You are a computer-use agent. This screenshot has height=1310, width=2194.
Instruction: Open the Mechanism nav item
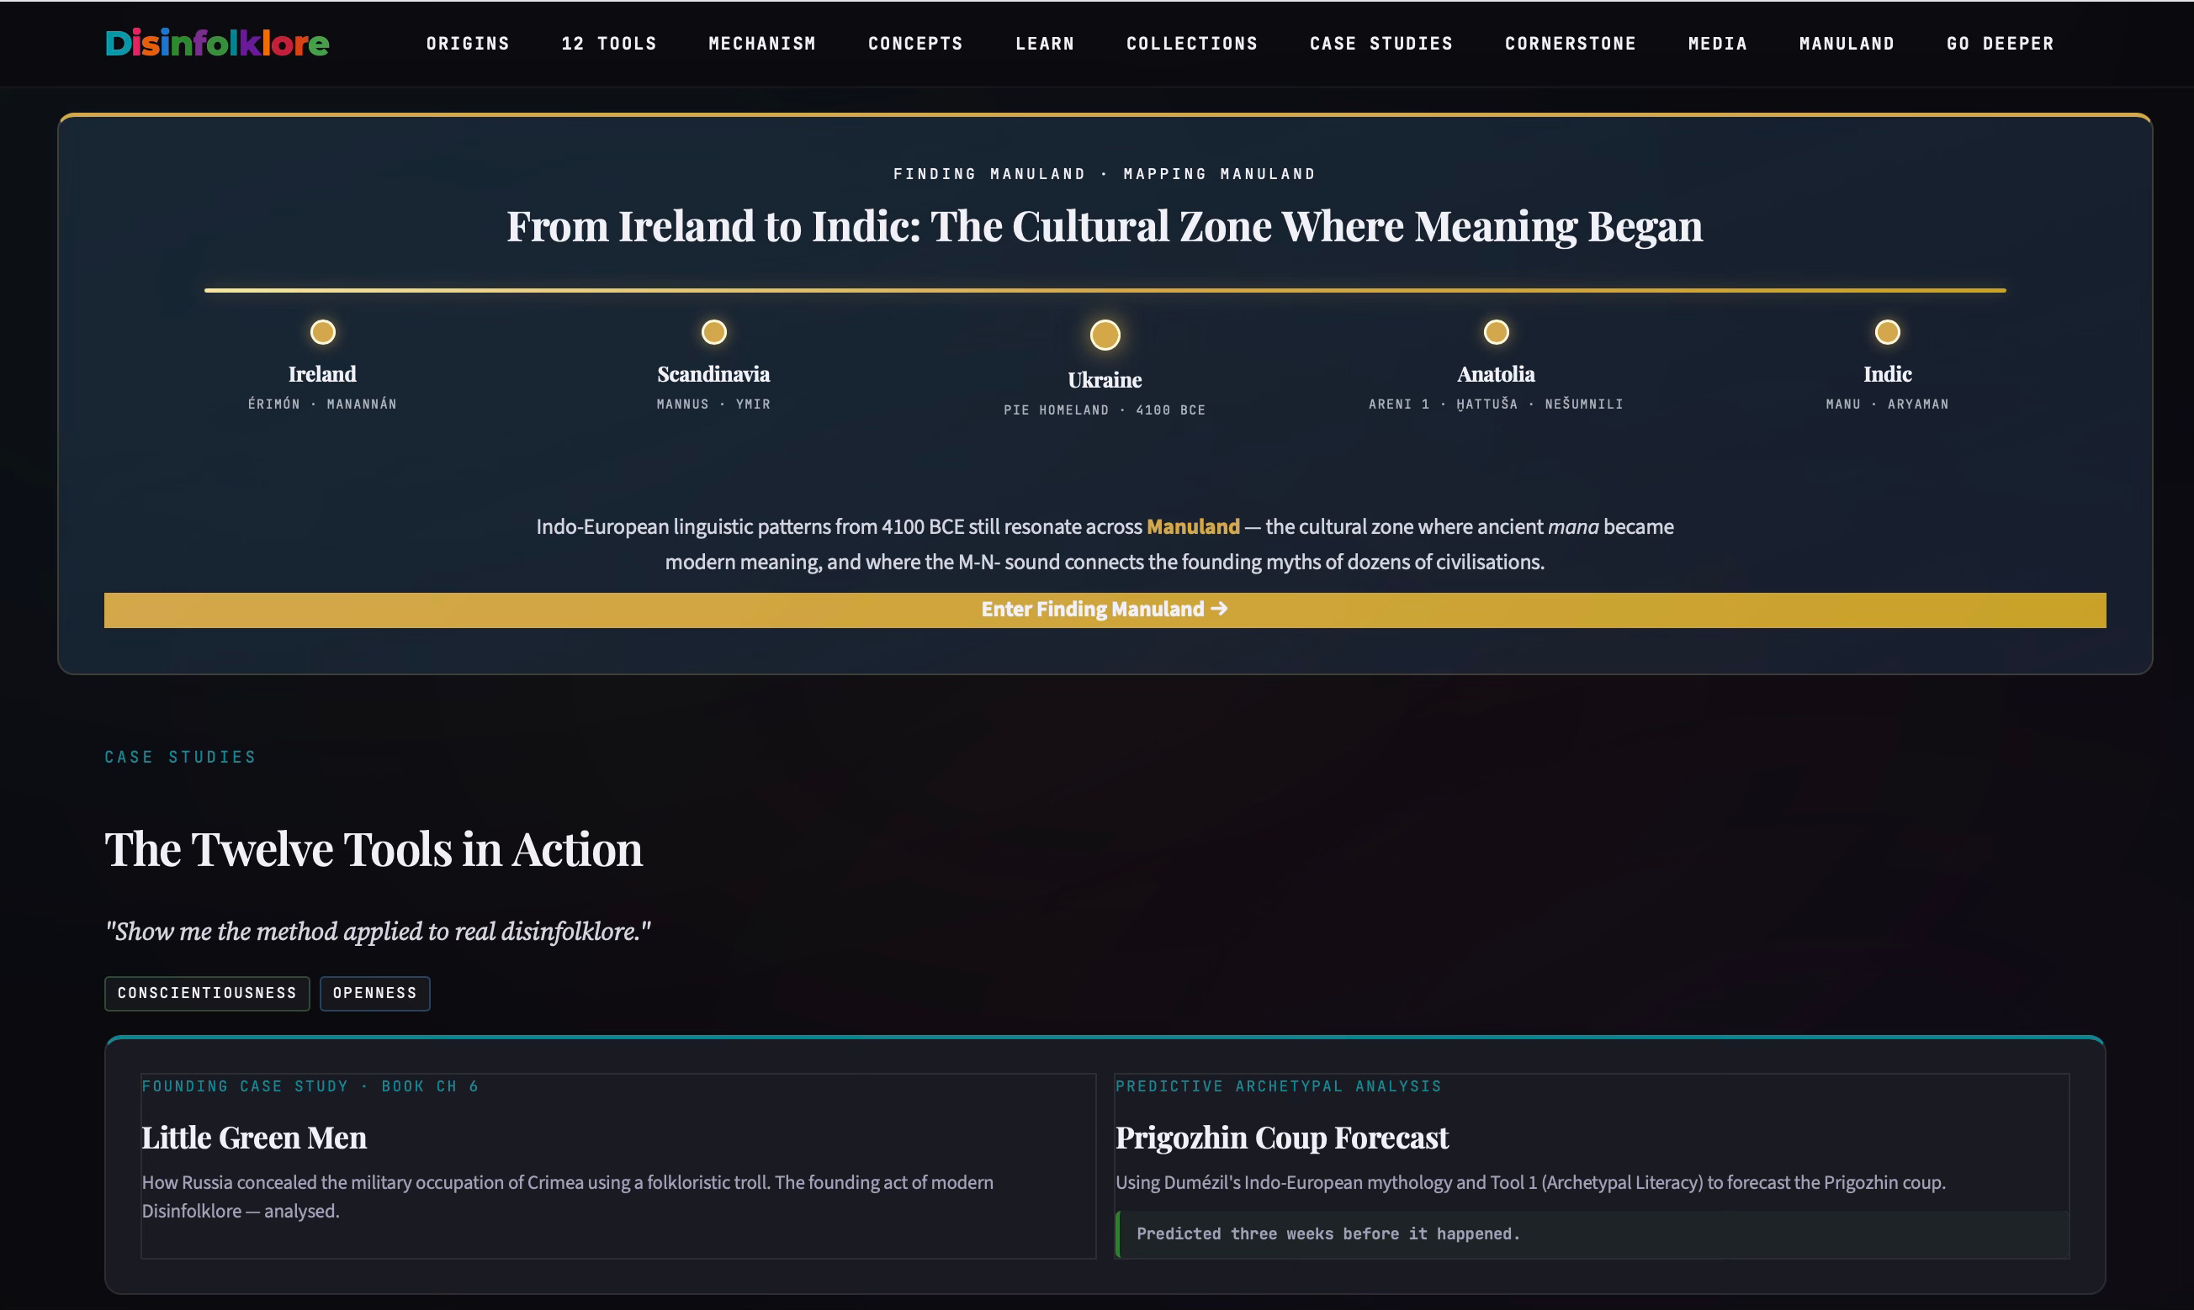tap(762, 43)
